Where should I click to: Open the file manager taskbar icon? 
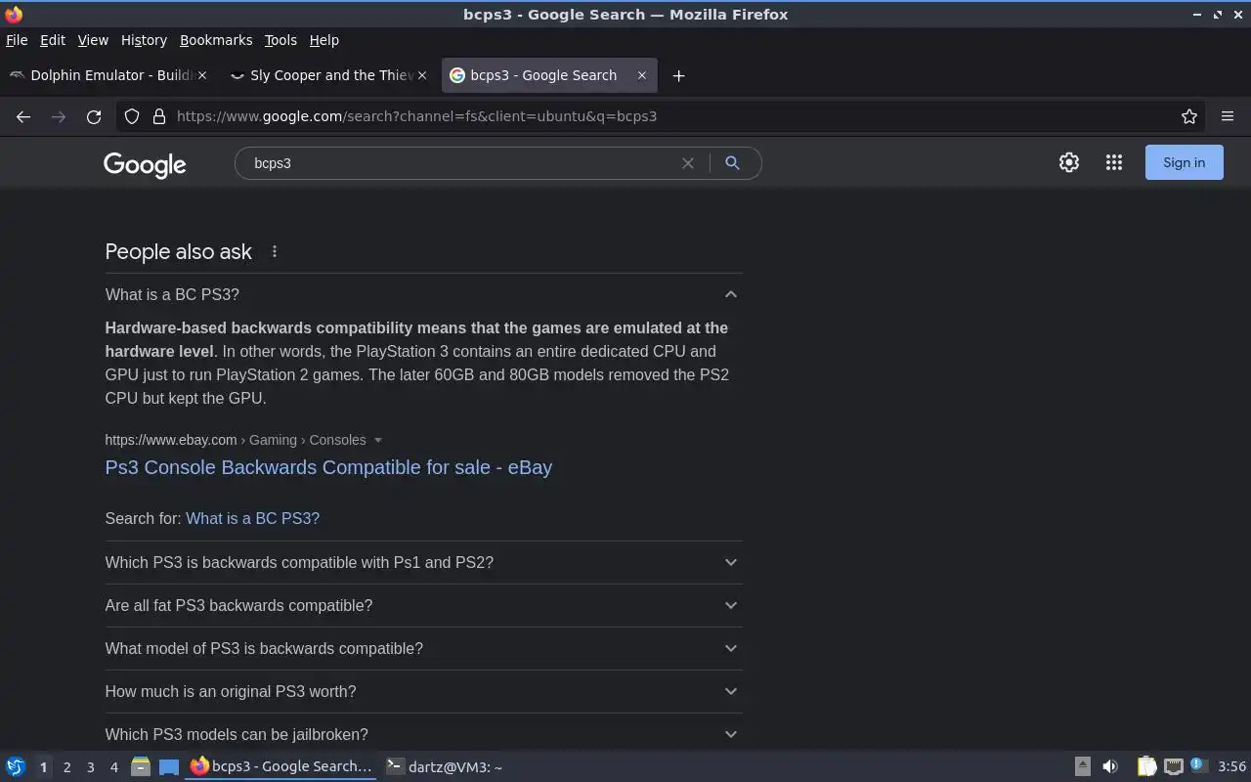[x=141, y=766]
